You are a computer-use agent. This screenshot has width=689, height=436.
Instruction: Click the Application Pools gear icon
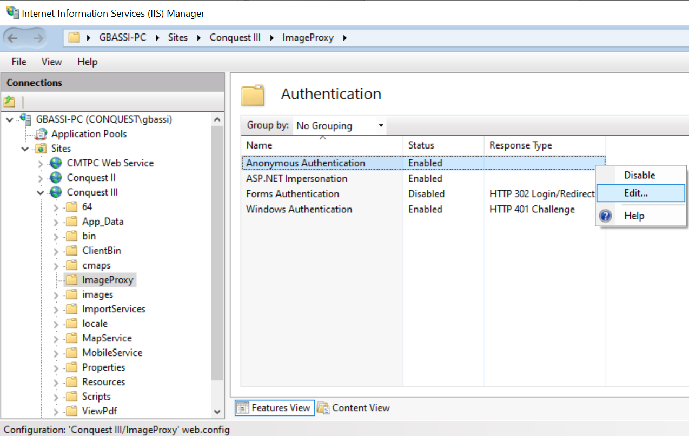click(x=41, y=134)
